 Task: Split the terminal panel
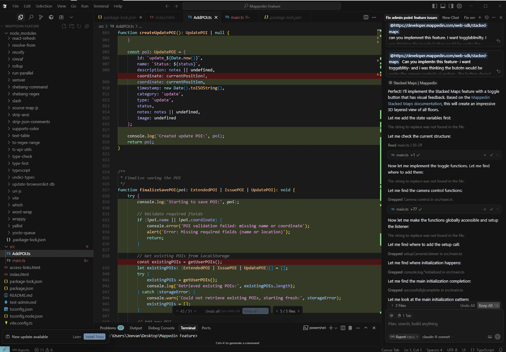pyautogui.click(x=343, y=328)
